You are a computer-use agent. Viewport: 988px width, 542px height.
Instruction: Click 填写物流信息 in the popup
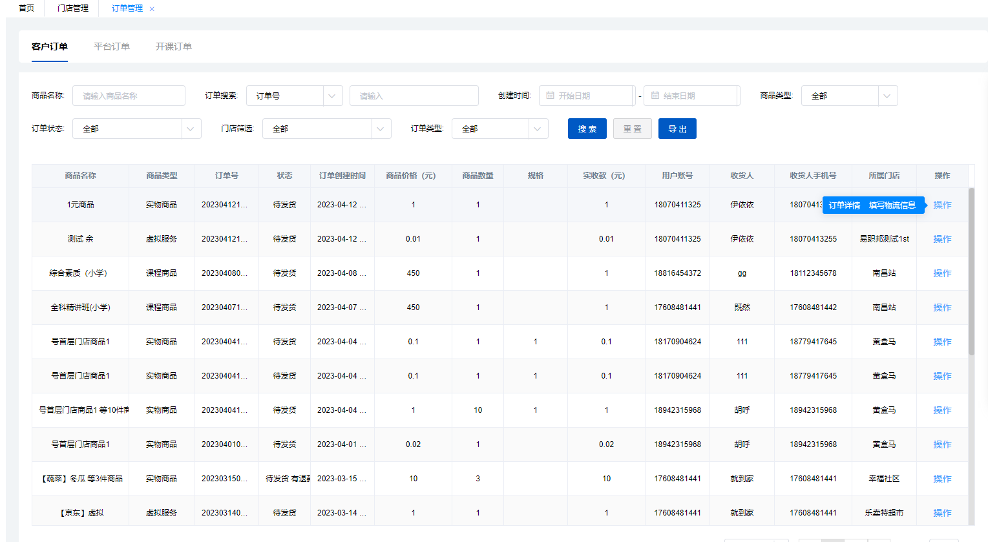[892, 205]
